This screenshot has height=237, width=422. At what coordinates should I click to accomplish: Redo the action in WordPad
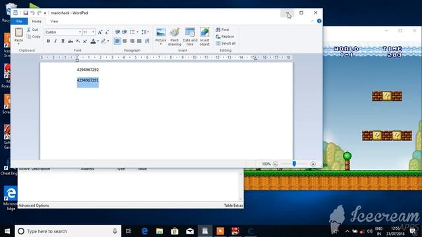40,13
